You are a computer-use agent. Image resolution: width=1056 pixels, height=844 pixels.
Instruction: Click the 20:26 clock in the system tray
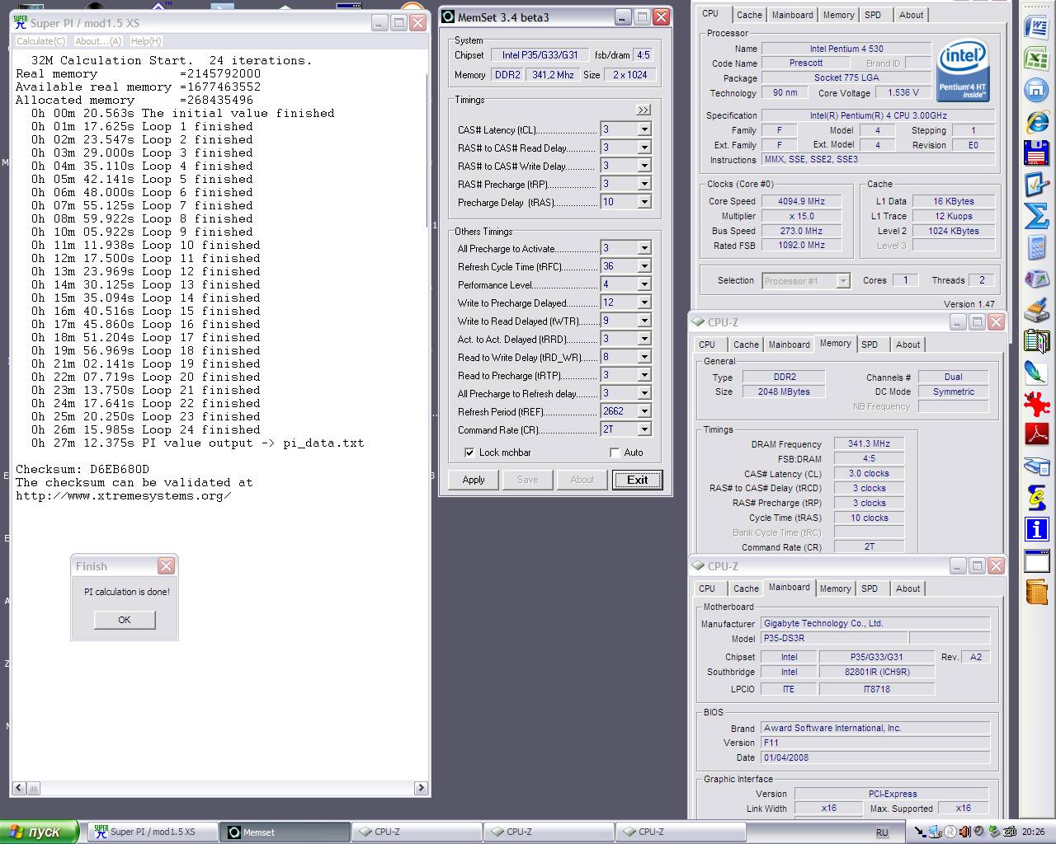click(x=1034, y=832)
